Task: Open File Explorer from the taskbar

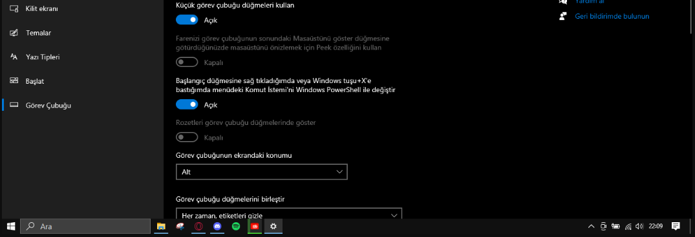Action: click(161, 227)
